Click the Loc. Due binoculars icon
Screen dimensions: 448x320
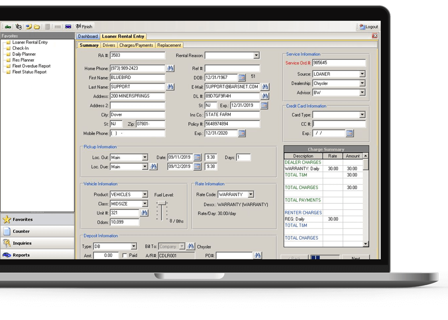tap(153, 167)
